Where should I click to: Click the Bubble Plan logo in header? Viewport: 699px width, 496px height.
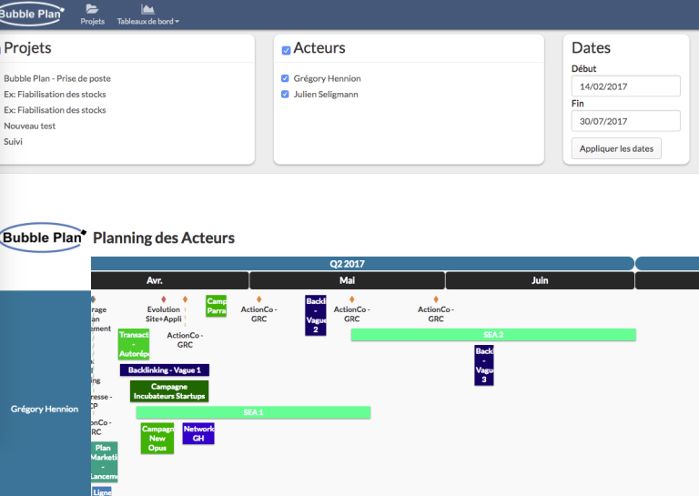(30, 14)
